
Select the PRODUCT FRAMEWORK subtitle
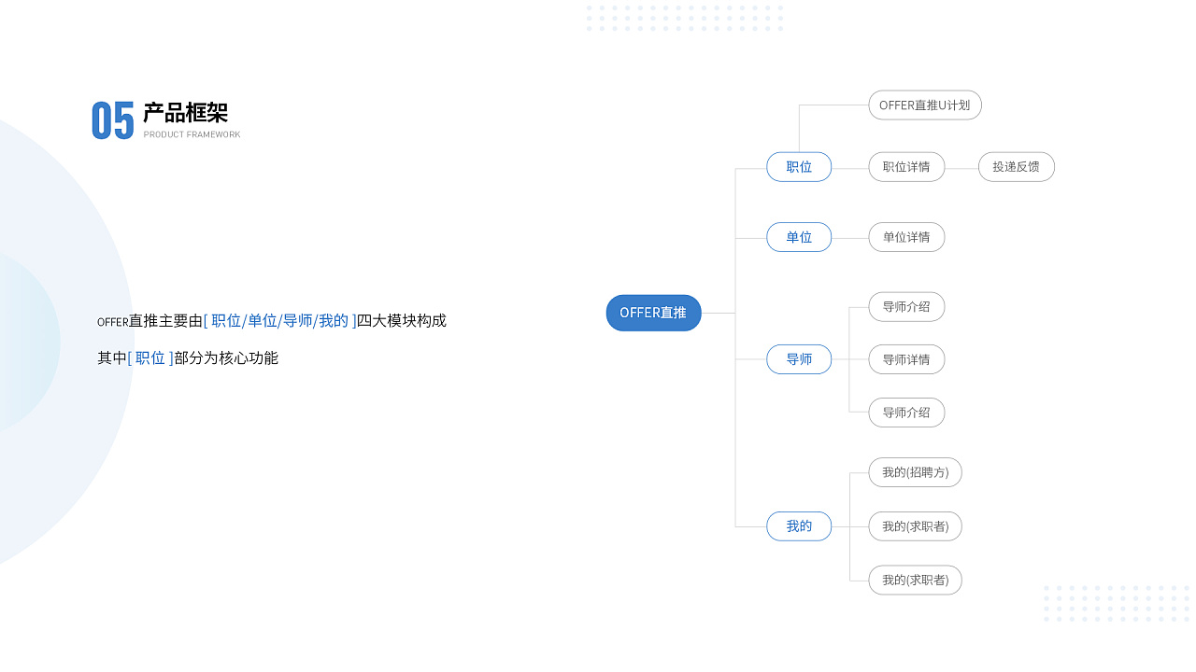(x=192, y=134)
